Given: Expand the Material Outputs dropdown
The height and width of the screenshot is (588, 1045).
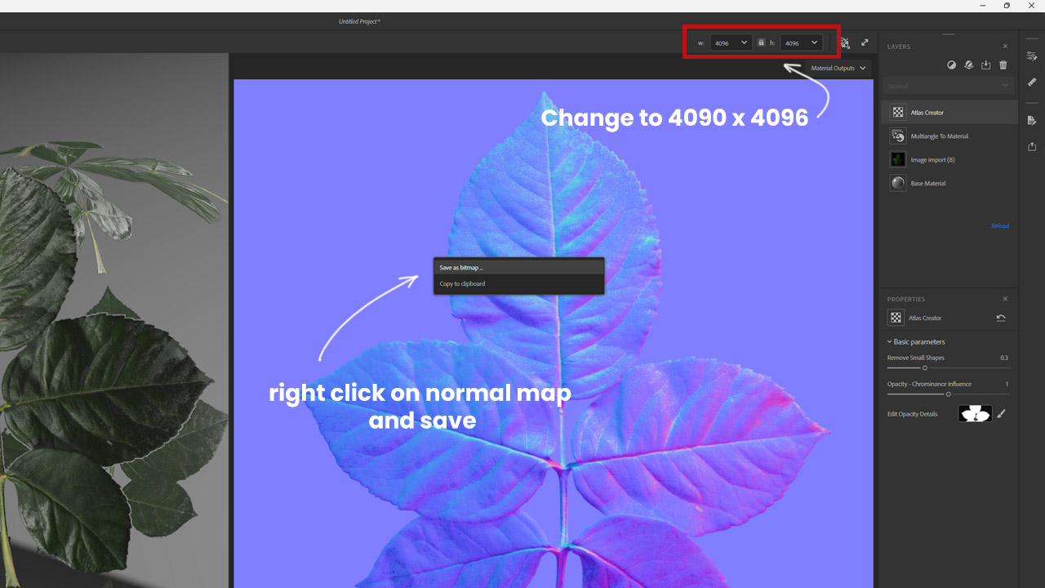Looking at the screenshot, I should pyautogui.click(x=838, y=69).
